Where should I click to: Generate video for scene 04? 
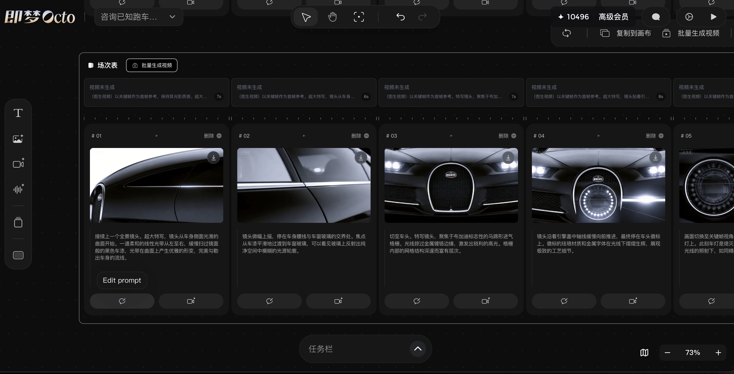point(633,301)
